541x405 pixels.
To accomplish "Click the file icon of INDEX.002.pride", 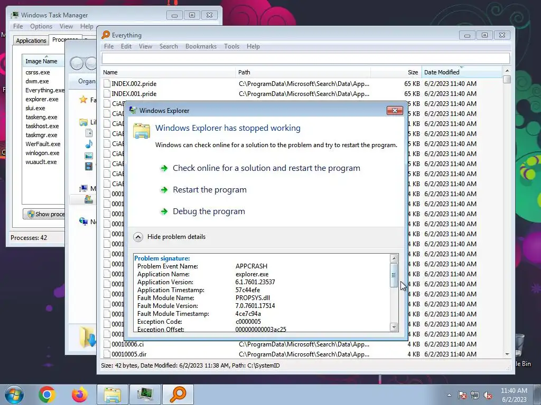I will pyautogui.click(x=107, y=84).
